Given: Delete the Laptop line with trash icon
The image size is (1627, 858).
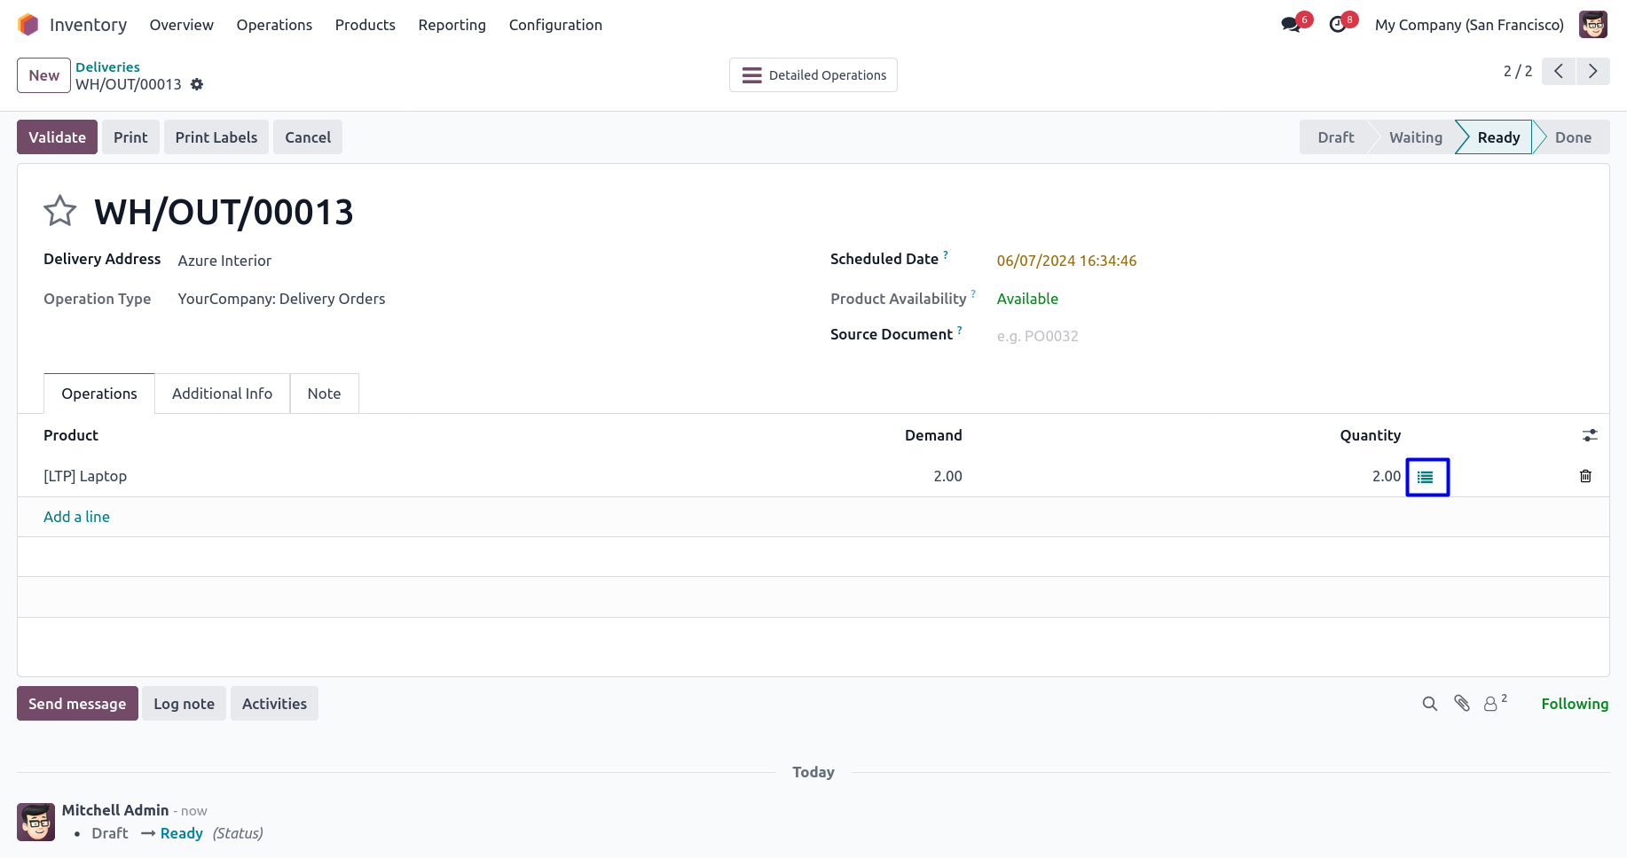Looking at the screenshot, I should [1585, 476].
